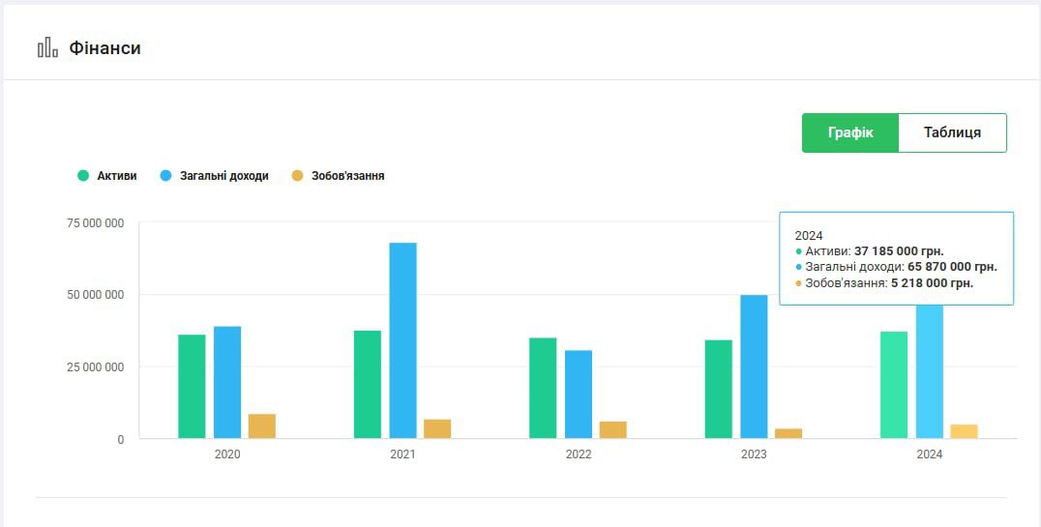The height and width of the screenshot is (527, 1041).
Task: Select the green 2021 Активи bar
Action: point(368,385)
